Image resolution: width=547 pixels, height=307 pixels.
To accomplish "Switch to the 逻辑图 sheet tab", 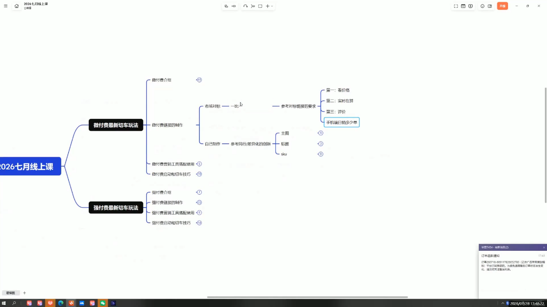I will click(11, 293).
